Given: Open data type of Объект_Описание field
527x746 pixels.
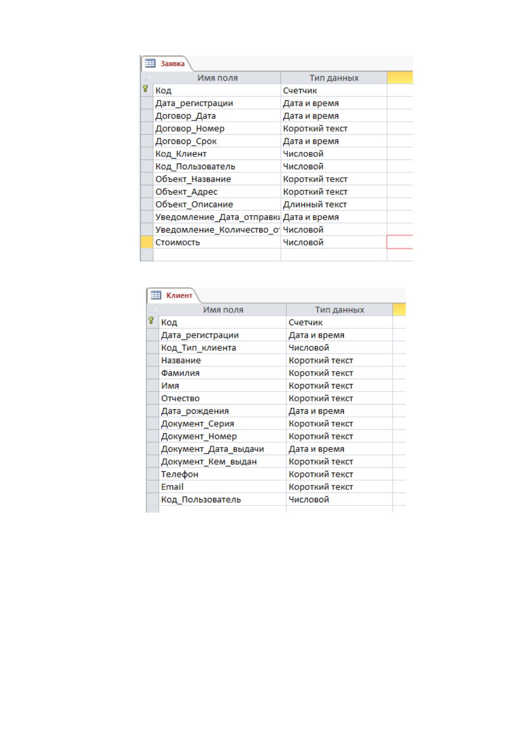Looking at the screenshot, I should tap(334, 204).
